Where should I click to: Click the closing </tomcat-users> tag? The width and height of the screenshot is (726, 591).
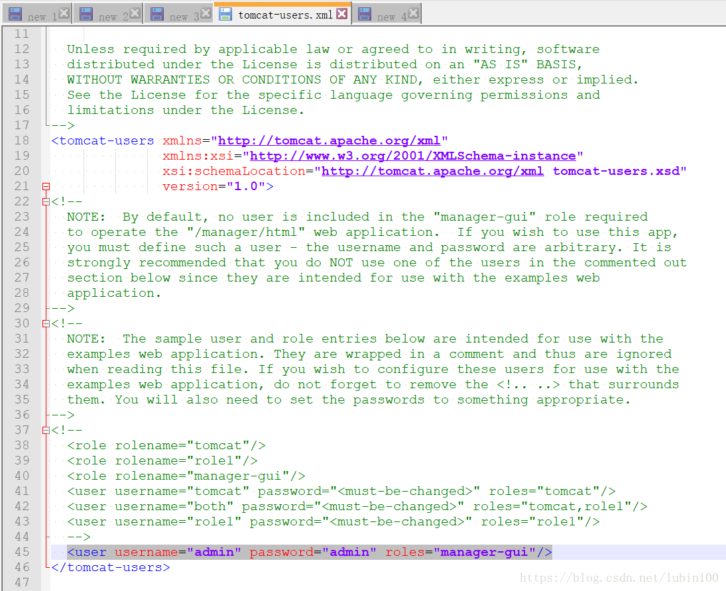[111, 567]
